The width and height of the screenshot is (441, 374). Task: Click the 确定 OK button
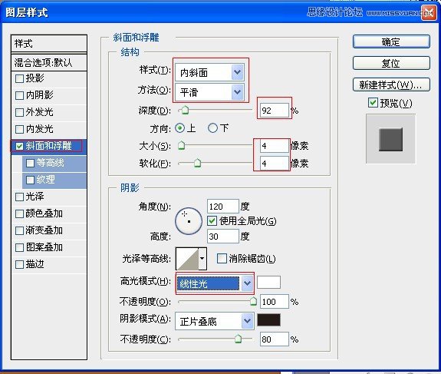(391, 41)
